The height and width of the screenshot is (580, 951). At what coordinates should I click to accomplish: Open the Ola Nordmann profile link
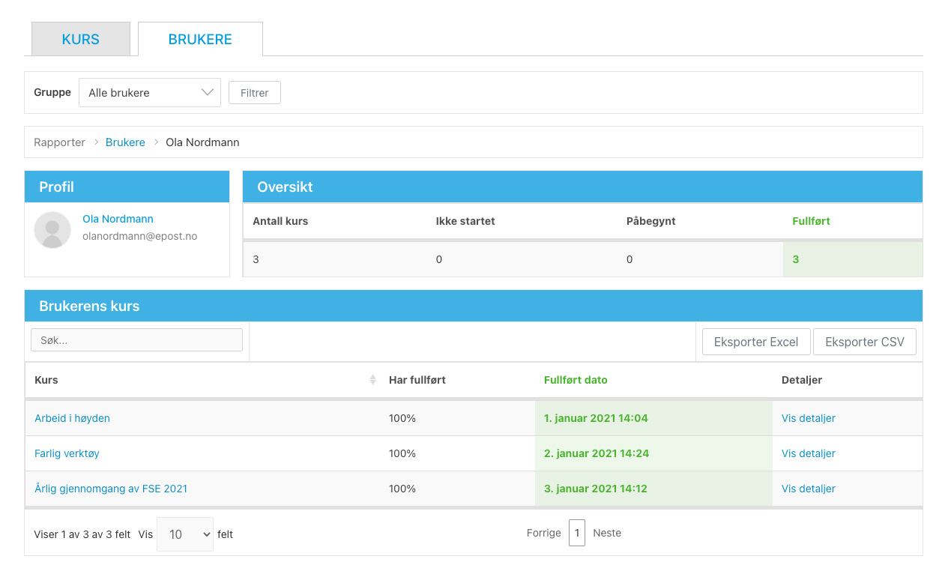click(118, 219)
